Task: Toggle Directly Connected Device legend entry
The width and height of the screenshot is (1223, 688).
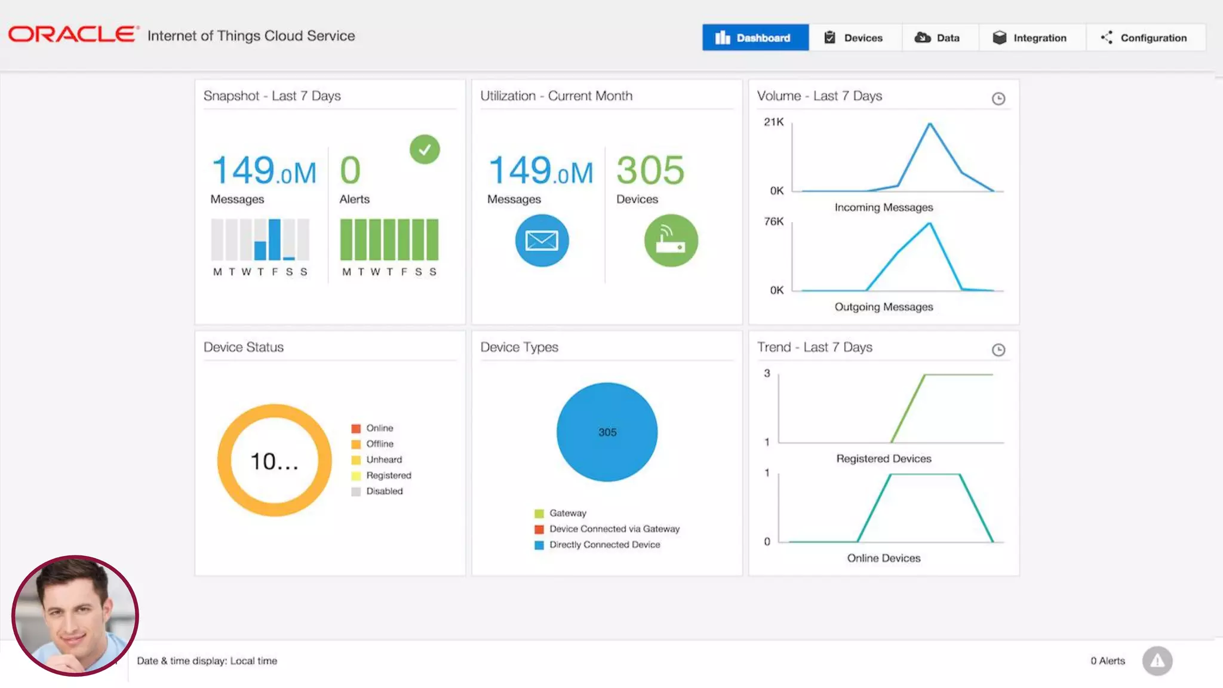Action: pos(604,545)
